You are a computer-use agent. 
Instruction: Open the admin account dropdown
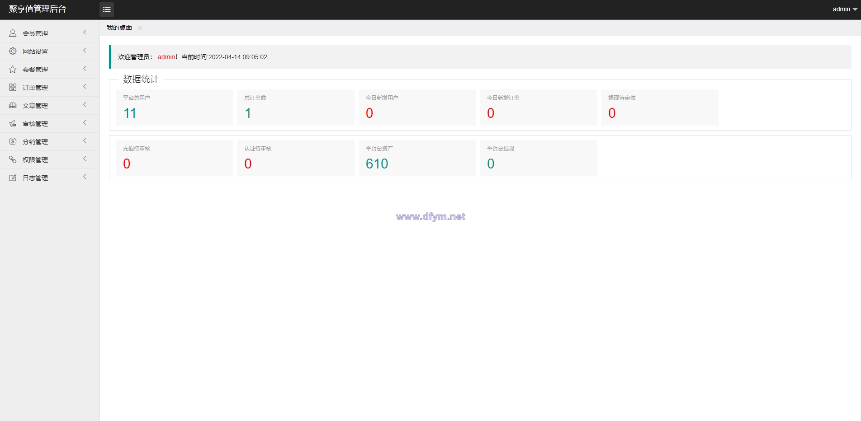(845, 9)
